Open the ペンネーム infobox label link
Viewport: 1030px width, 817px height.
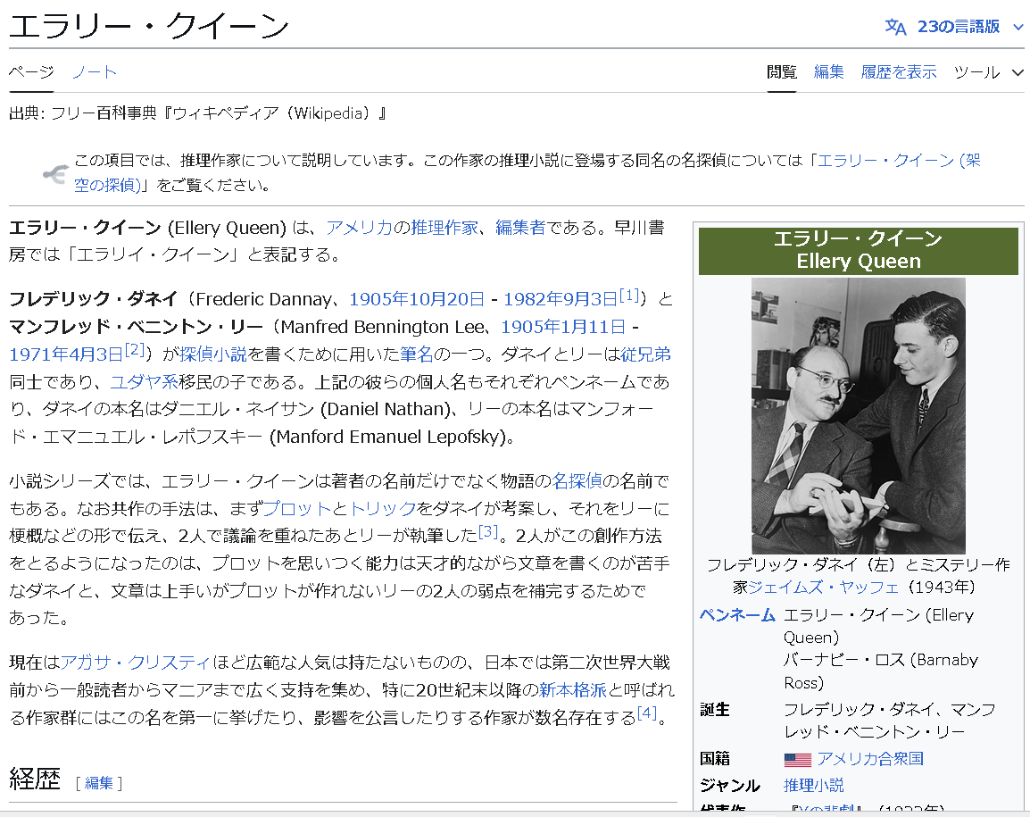tap(737, 615)
